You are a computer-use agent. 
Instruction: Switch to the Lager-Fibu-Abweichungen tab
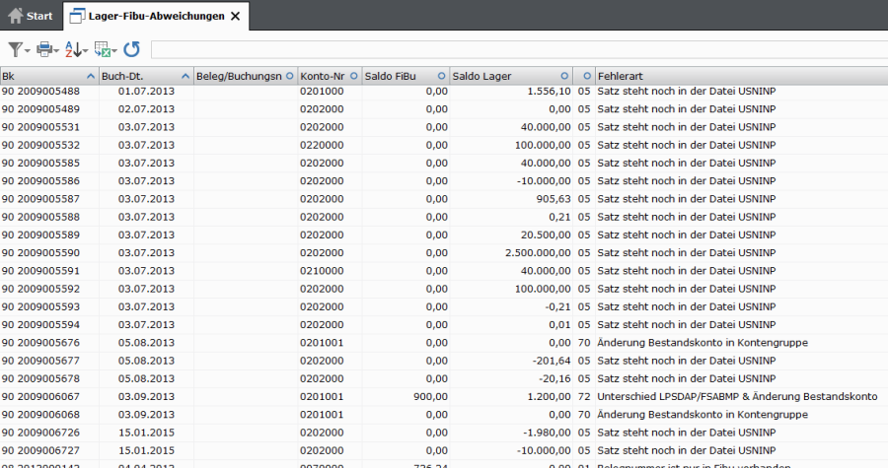click(156, 16)
